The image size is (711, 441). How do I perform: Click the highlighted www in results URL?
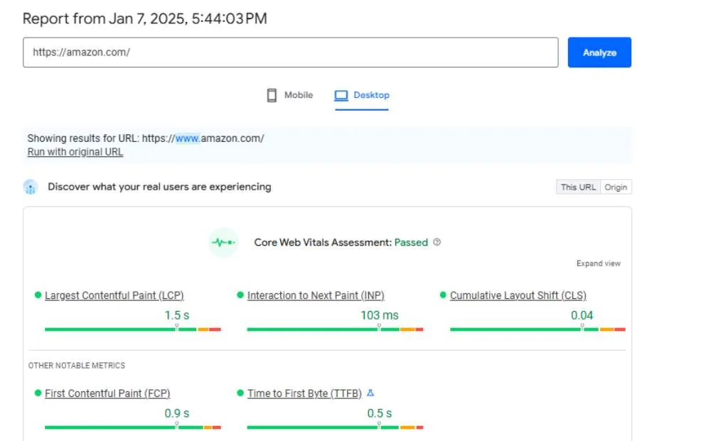click(187, 138)
